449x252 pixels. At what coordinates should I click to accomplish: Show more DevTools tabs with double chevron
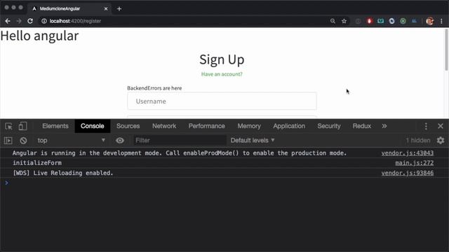pyautogui.click(x=384, y=126)
